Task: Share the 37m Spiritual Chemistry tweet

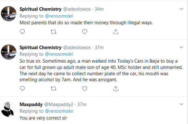Action: tap(116, 89)
